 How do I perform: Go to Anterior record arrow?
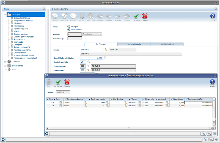[x=109, y=16]
